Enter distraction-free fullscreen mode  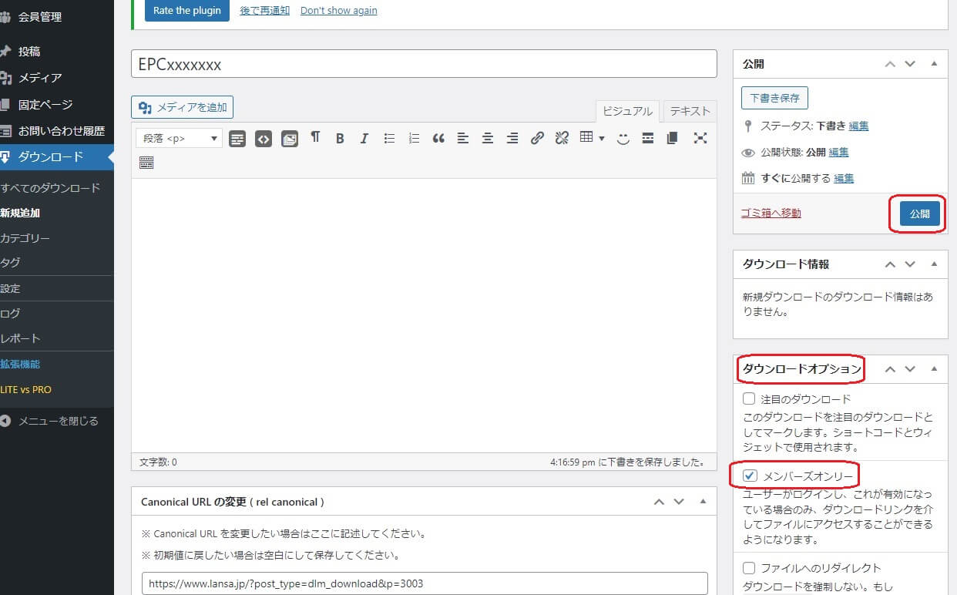pos(700,138)
